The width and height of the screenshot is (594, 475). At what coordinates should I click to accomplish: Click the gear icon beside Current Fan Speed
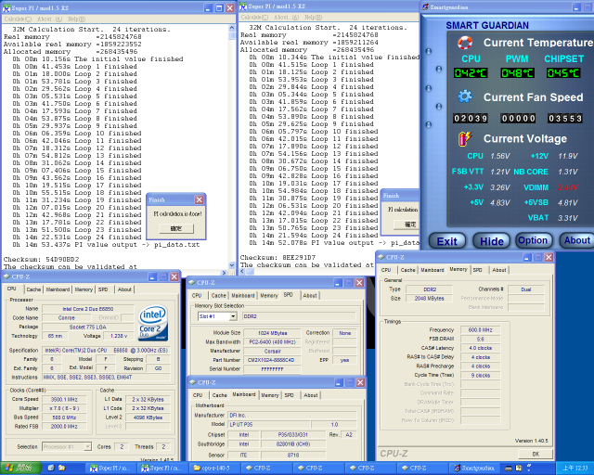coord(465,96)
